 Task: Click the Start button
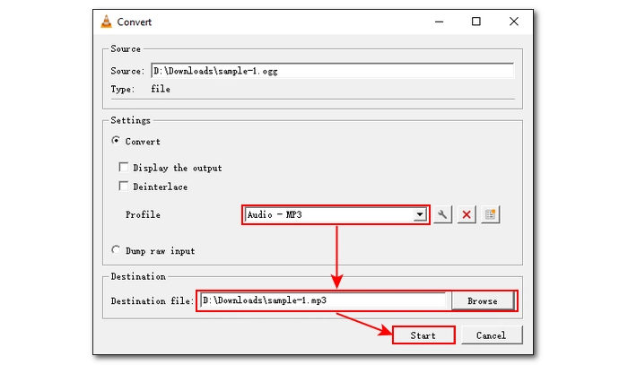pyautogui.click(x=423, y=335)
